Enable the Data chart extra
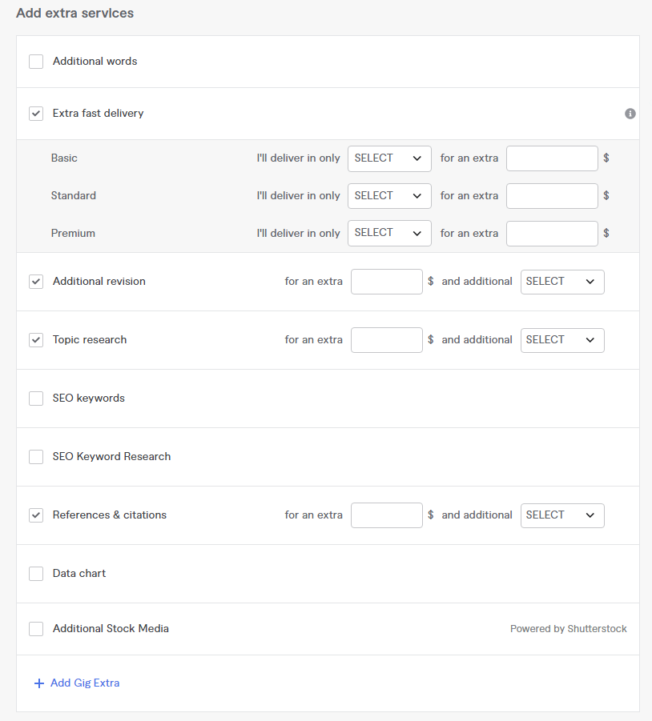The image size is (652, 721). click(x=36, y=574)
